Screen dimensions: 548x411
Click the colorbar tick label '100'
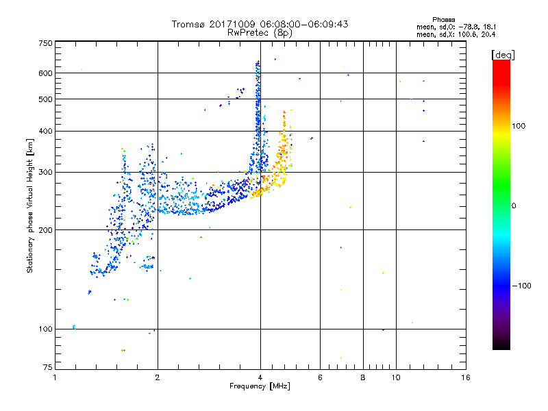[519, 126]
